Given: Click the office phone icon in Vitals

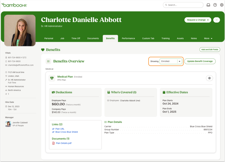Looking at the screenshot, I should tap(6, 58).
